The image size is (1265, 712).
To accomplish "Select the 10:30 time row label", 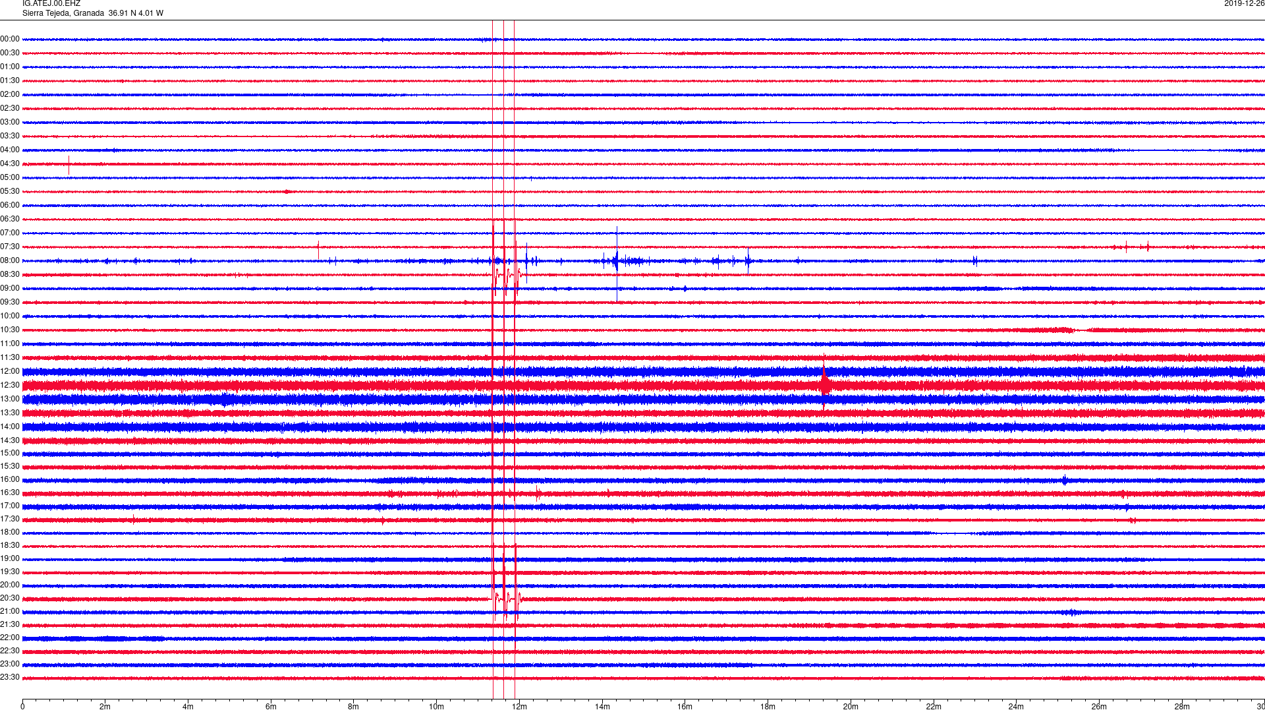I will click(x=10, y=330).
